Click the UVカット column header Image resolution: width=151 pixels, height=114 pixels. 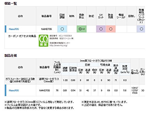coord(101,16)
